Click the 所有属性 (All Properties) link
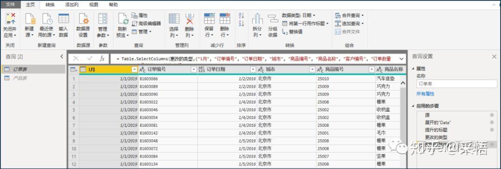The width and height of the screenshot is (501, 169). [x=425, y=94]
